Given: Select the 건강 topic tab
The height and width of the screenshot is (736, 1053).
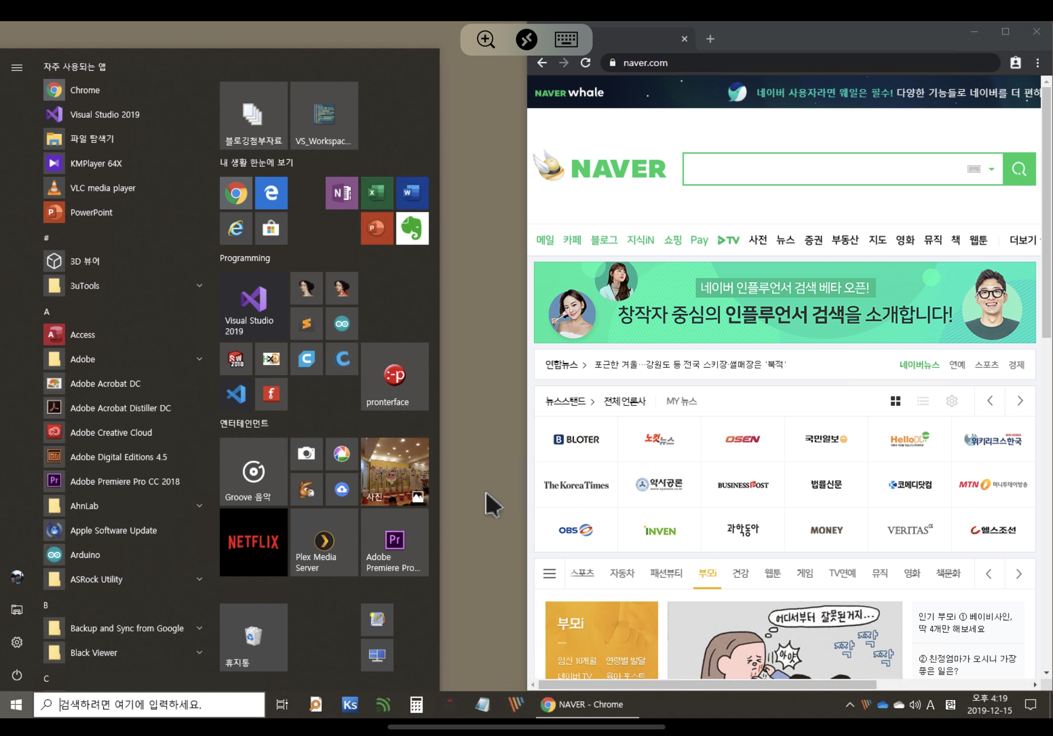Looking at the screenshot, I should (740, 573).
